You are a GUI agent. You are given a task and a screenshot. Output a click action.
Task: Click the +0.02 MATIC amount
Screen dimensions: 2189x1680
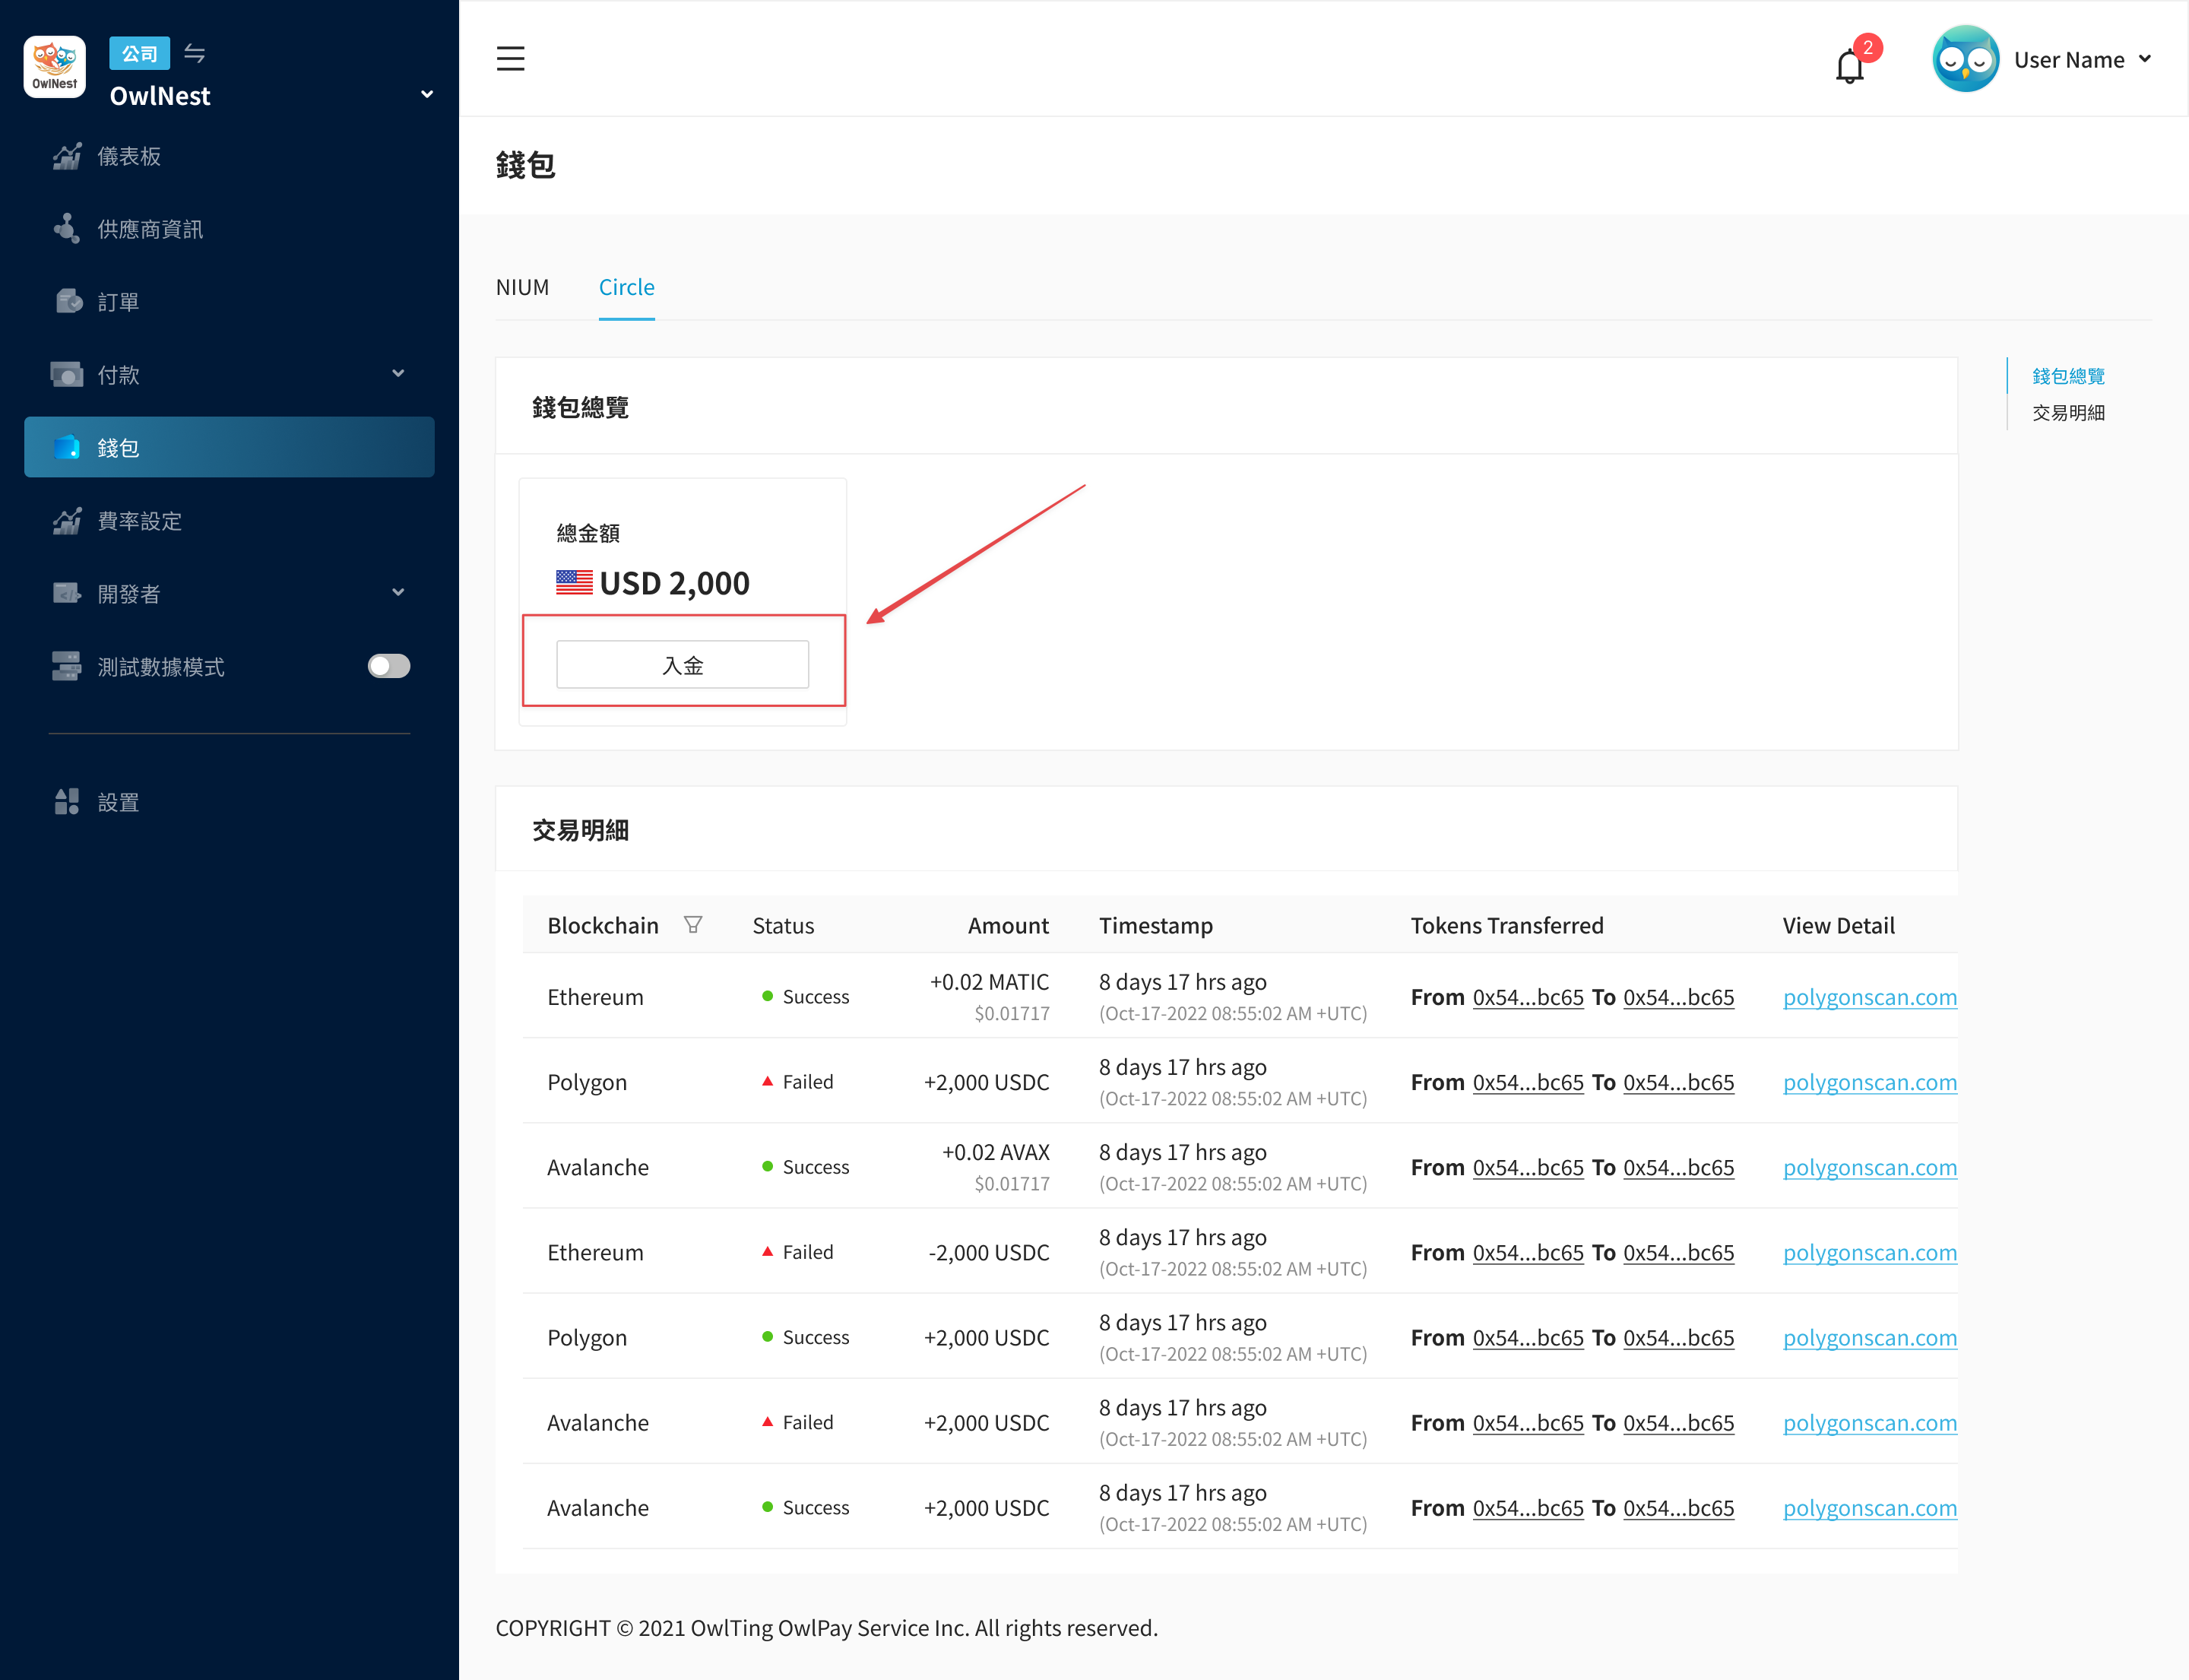point(989,982)
